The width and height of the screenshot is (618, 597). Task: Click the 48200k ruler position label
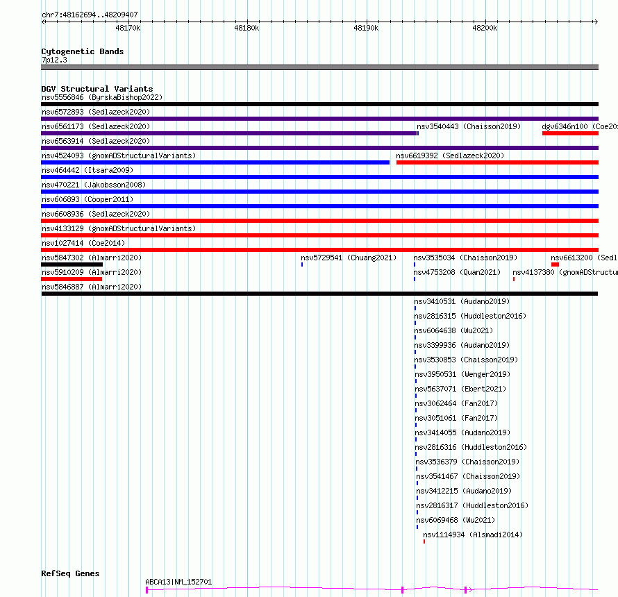485,28
